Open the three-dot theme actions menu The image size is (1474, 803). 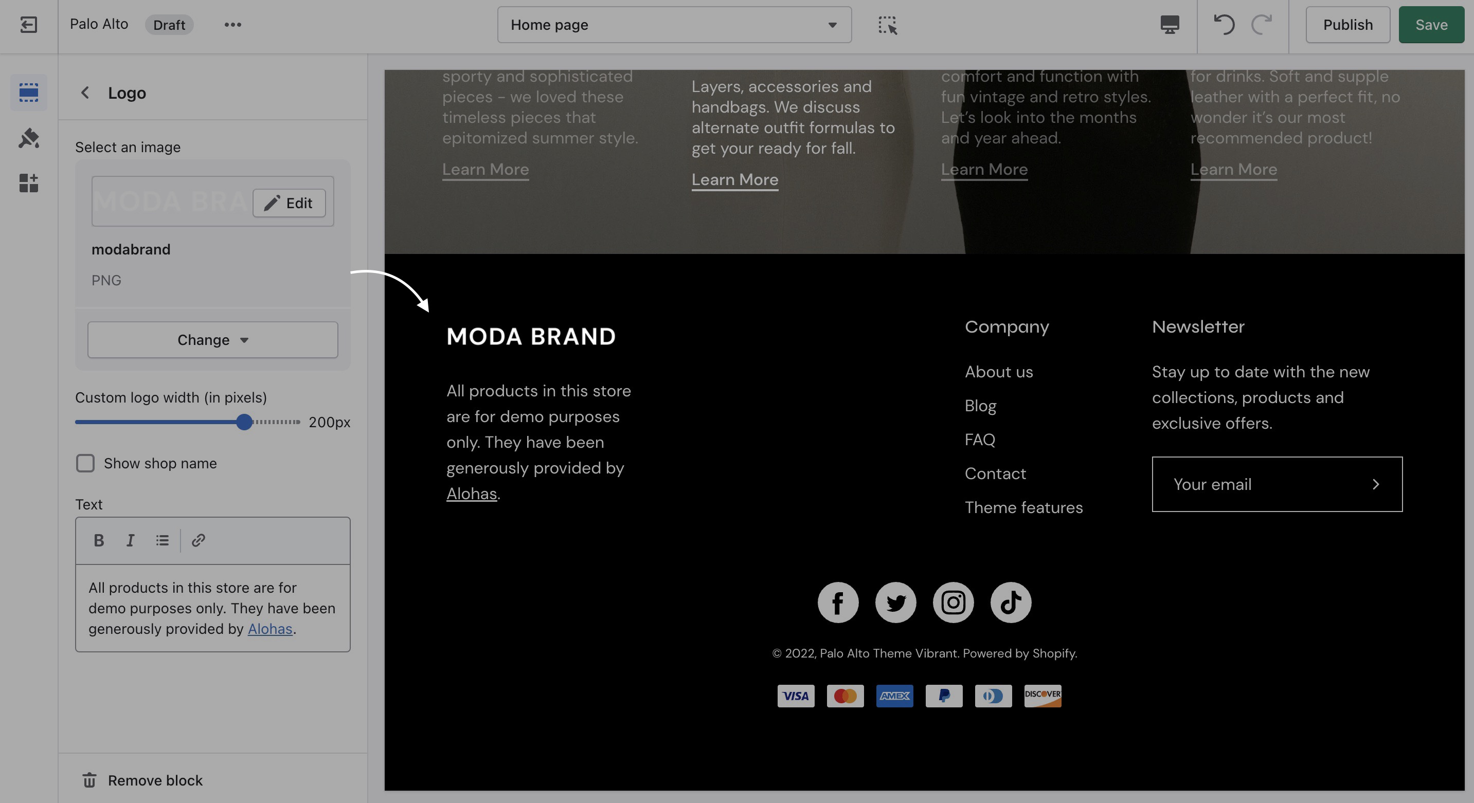[232, 25]
